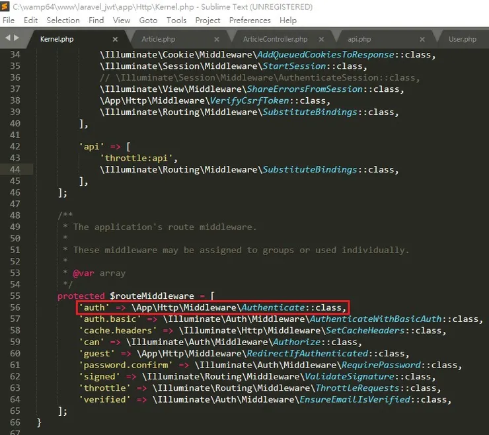This screenshot has height=435, width=489.
Task: Click 'cache.headers' key on line 58
Action: pos(118,331)
